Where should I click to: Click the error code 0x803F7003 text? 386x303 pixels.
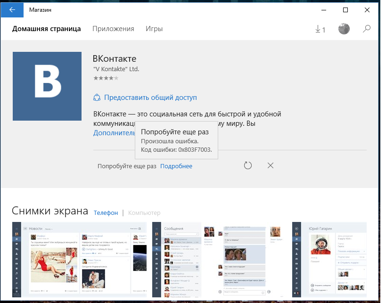click(x=195, y=150)
